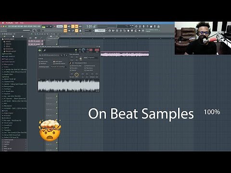Stop playback with the Stop button
The width and height of the screenshot is (231, 173).
(51, 26)
